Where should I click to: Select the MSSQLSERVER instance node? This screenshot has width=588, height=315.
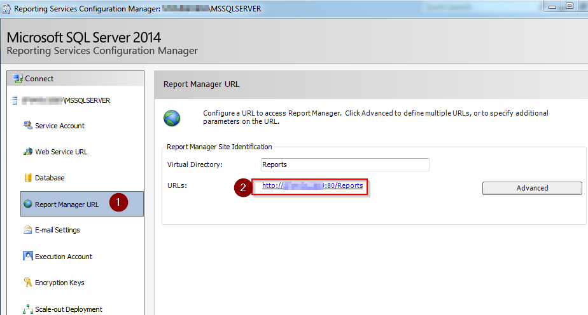click(x=66, y=100)
